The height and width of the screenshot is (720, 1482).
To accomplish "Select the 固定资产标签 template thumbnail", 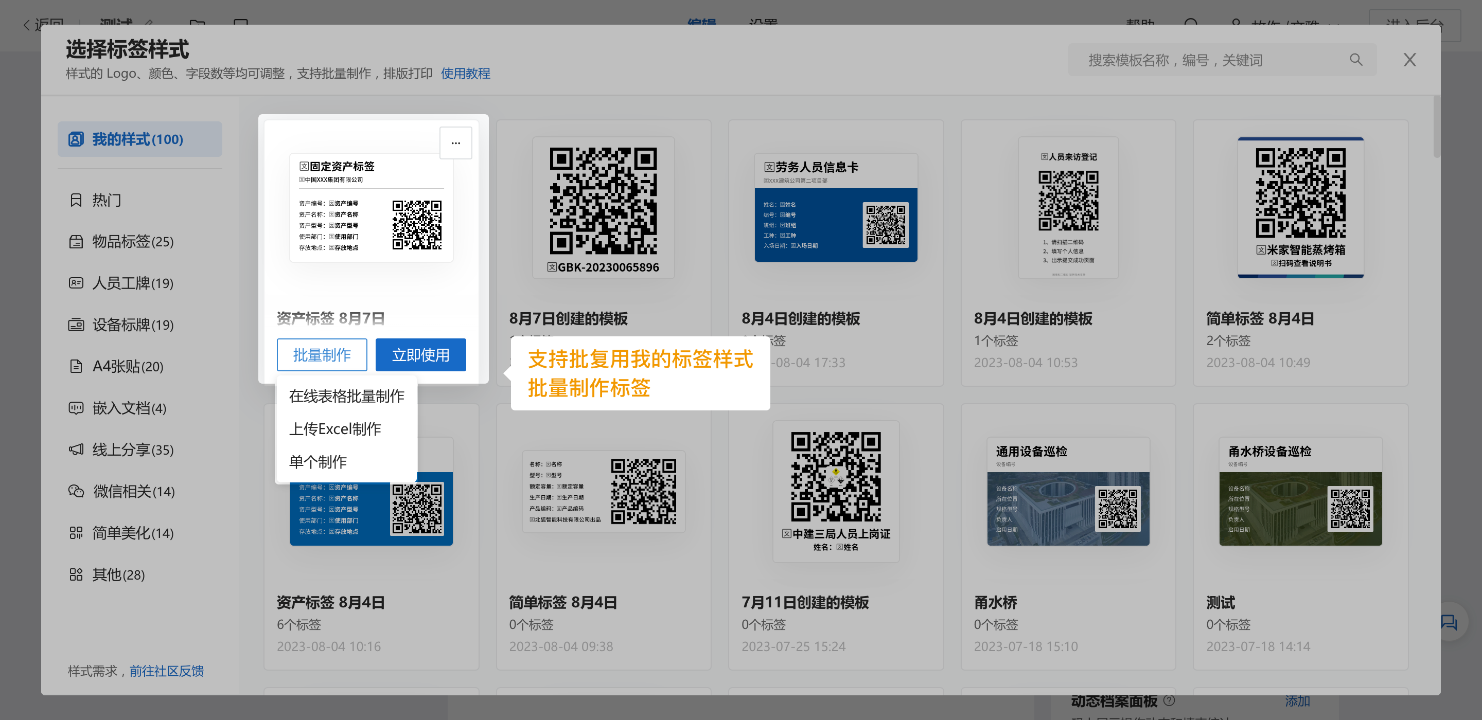I will pos(371,208).
